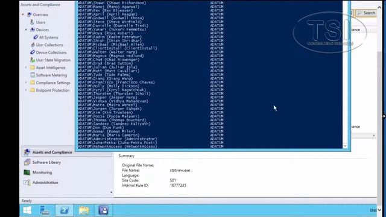
Task: Expand the Compliance Settings node
Action: click(26, 83)
